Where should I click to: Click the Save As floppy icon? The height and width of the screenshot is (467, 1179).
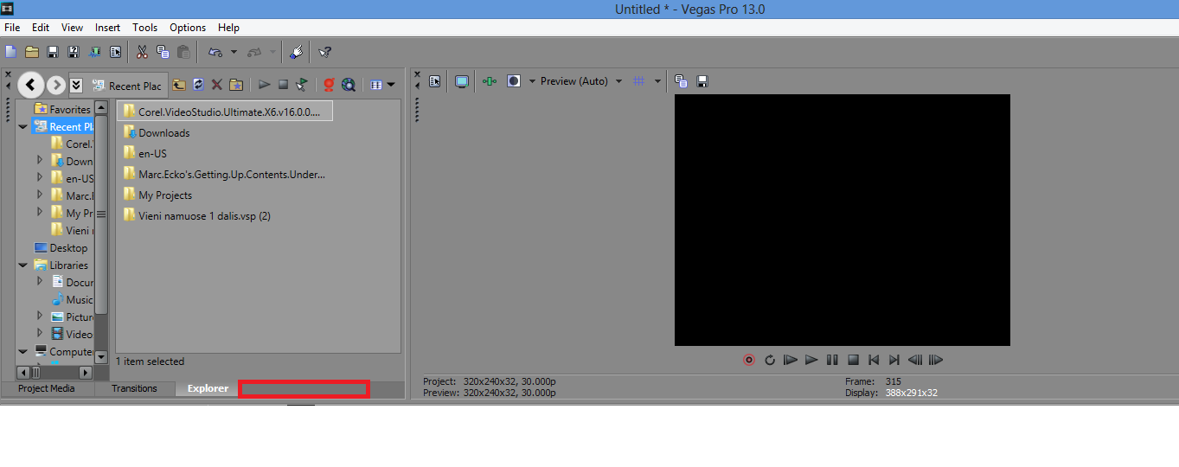[74, 52]
